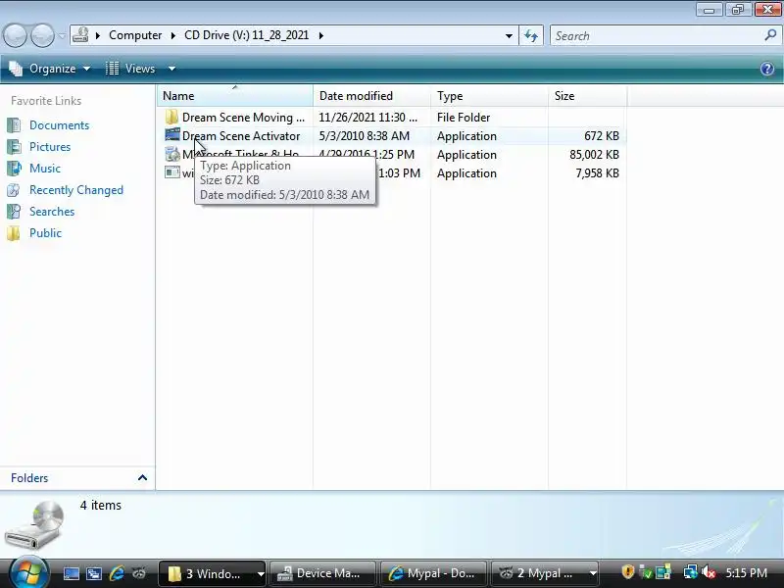This screenshot has width=784, height=588.
Task: Click the 5/3/2010 8:38 AM date cell
Action: [x=364, y=136]
